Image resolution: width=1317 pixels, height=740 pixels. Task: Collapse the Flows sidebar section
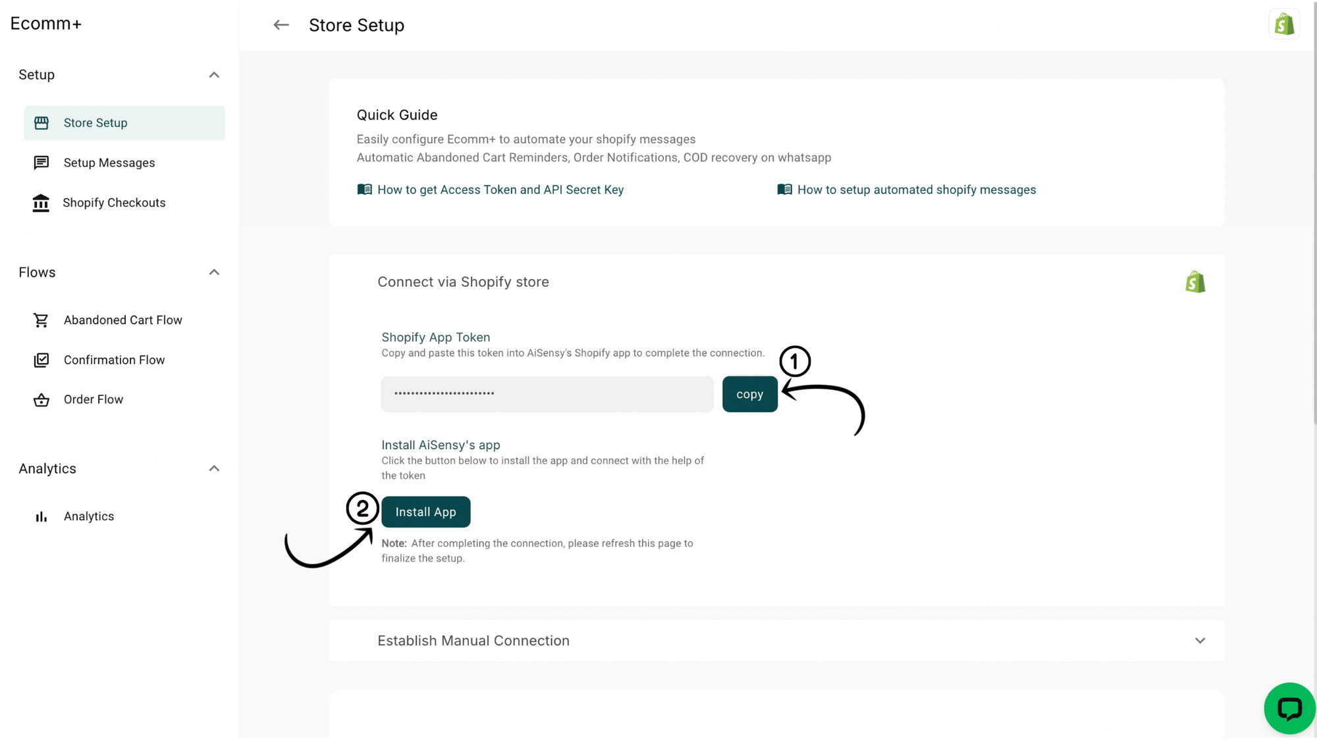pos(214,272)
